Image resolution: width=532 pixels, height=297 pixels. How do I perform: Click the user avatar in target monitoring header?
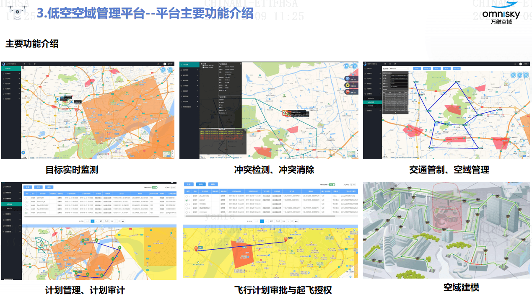[x=165, y=64]
